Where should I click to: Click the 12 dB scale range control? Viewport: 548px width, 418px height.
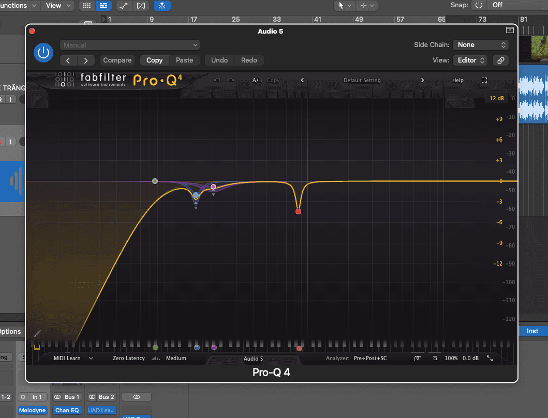tap(496, 98)
